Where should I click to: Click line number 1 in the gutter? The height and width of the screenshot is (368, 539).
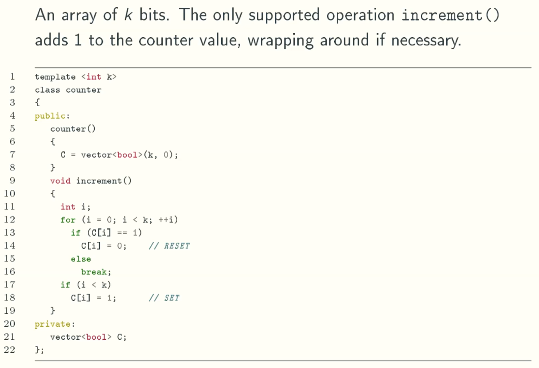(x=12, y=76)
